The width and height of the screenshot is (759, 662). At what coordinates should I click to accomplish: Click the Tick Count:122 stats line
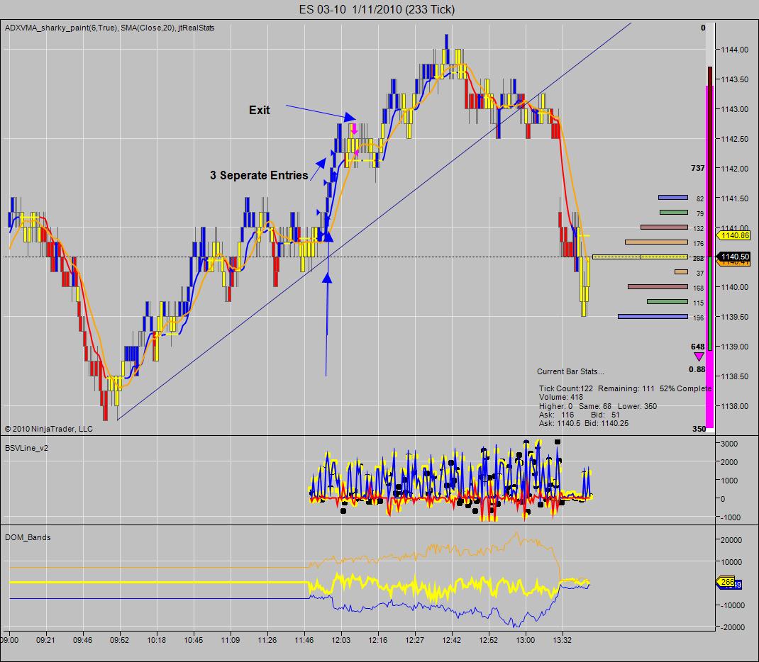pos(626,389)
